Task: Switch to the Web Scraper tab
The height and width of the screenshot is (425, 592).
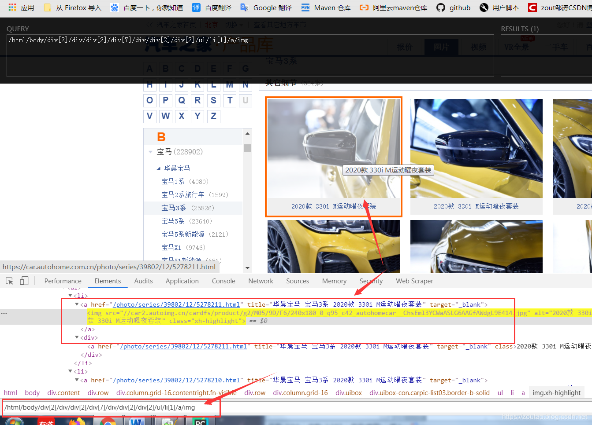Action: (414, 281)
